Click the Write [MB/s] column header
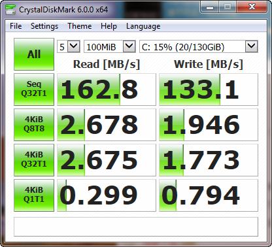Image resolution: width=272 pixels, height=247 pixels. coord(209,64)
